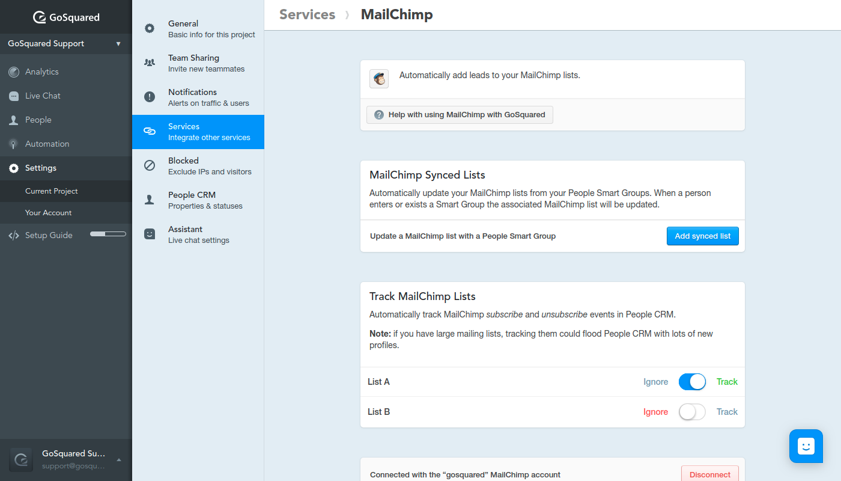
Task: Enable tracking switch for List B
Action: pos(692,412)
